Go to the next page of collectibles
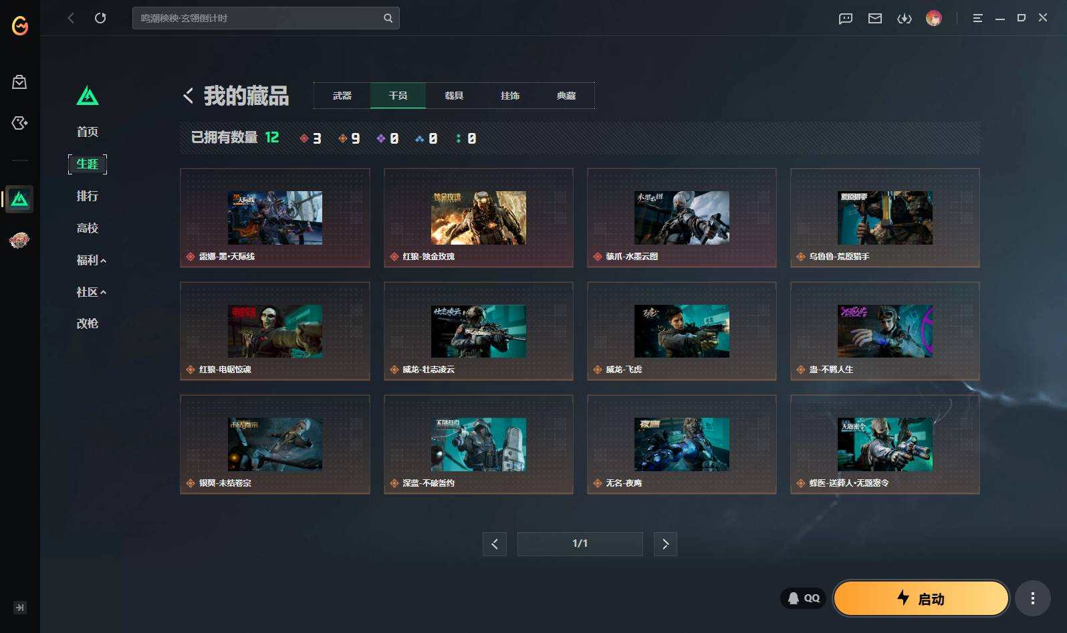1067x633 pixels. [x=665, y=544]
